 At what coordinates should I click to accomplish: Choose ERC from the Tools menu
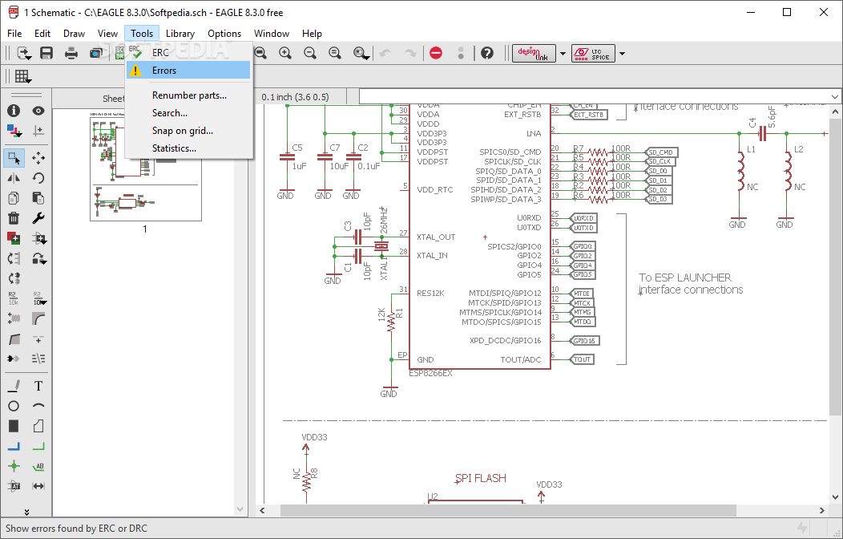pyautogui.click(x=188, y=53)
